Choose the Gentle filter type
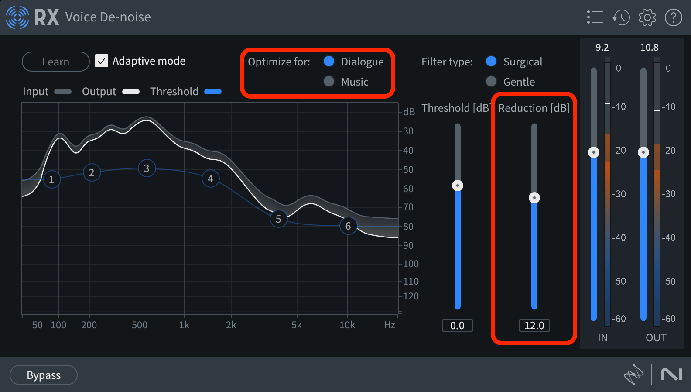The height and width of the screenshot is (392, 691). click(x=491, y=82)
